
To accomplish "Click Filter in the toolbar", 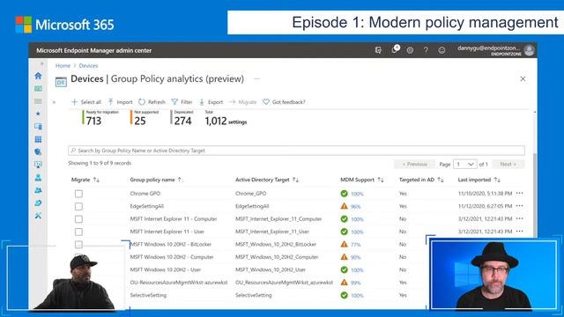I will (182, 102).
